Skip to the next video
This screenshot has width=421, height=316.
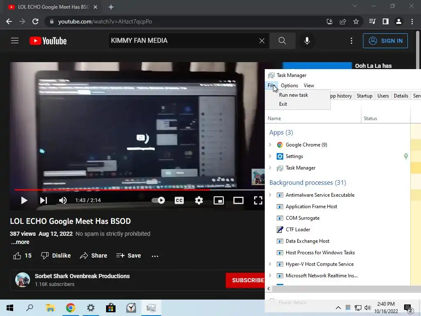click(x=44, y=200)
